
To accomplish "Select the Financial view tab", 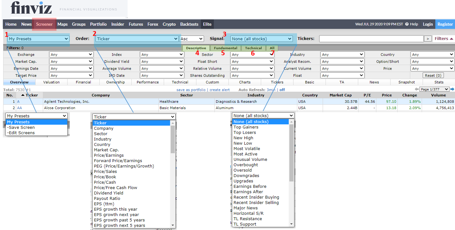I will coord(83,82).
